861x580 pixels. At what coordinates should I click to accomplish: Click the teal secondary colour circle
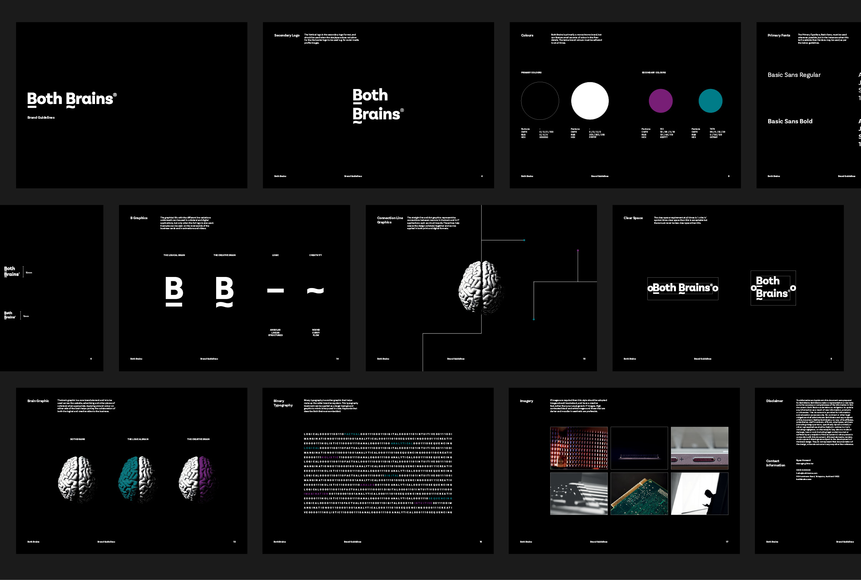pos(710,101)
